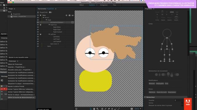Viewport: 197px width, 110px height.
Task: Switch to the Flux workspace tab
Action: click(x=115, y=5)
